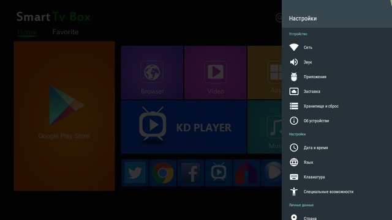The height and width of the screenshot is (220, 392).
Task: Open the Google Play Store tile
Action: (64, 116)
